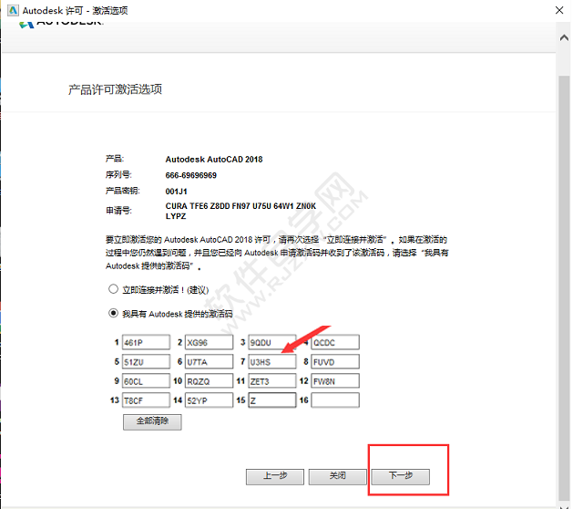
Task: Click empty activation code field 16
Action: point(335,400)
